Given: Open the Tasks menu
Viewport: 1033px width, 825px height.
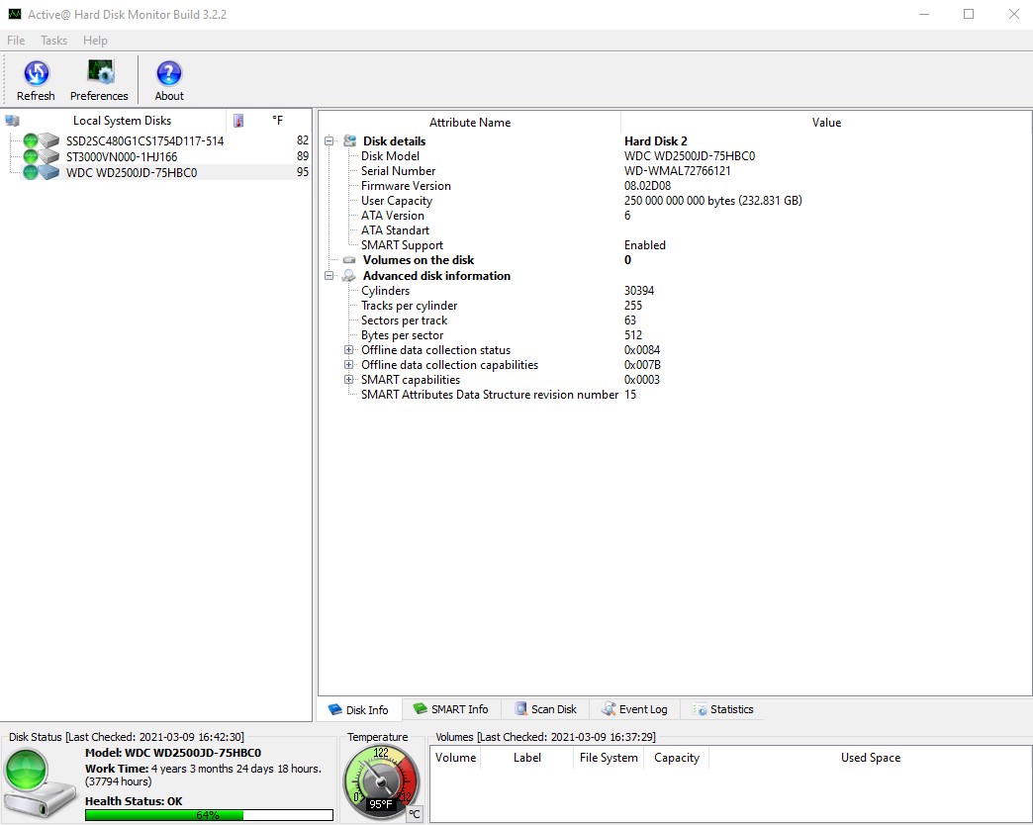Looking at the screenshot, I should (53, 41).
